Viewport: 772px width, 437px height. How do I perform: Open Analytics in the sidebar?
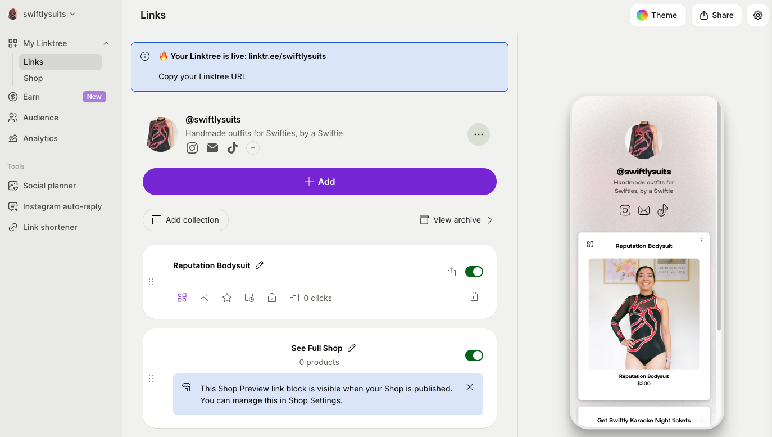(x=40, y=138)
